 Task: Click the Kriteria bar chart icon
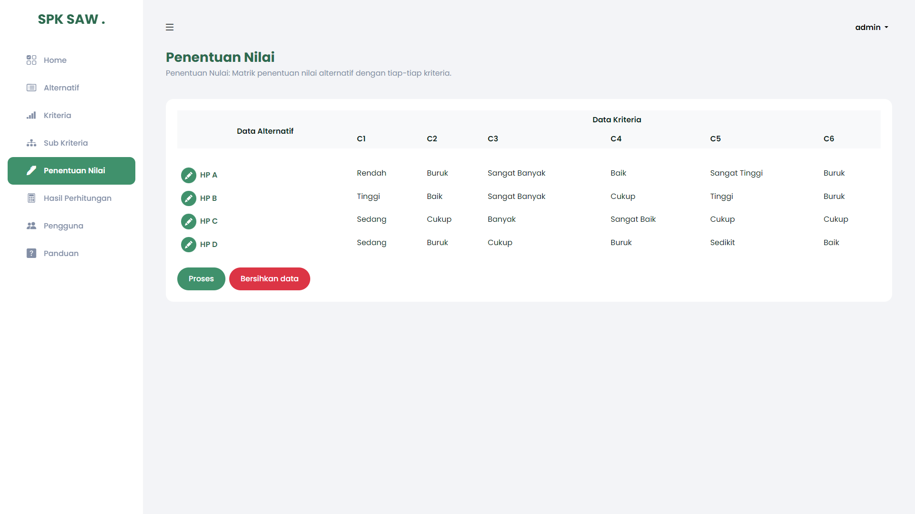point(31,115)
